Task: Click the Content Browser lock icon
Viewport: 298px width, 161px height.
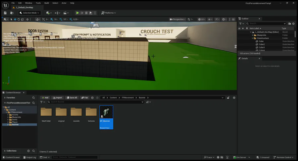Action: (x=228, y=98)
